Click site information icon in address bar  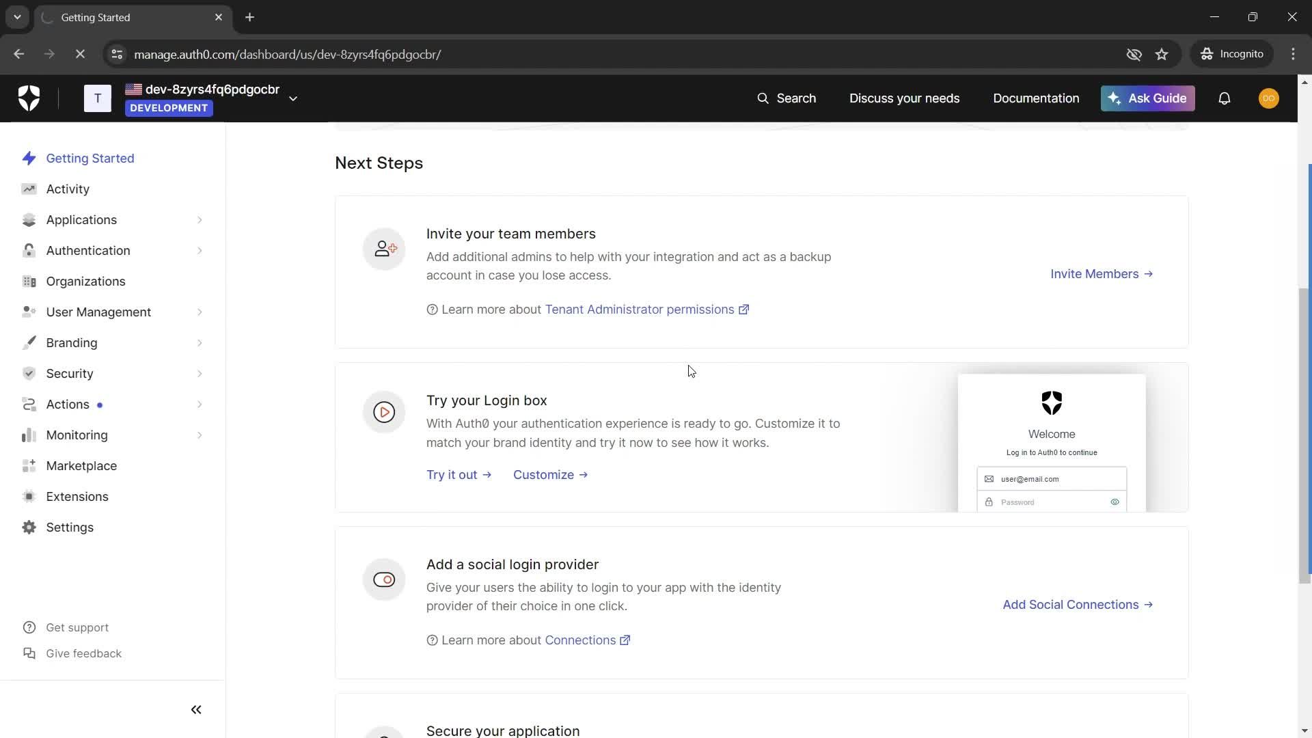(x=117, y=54)
